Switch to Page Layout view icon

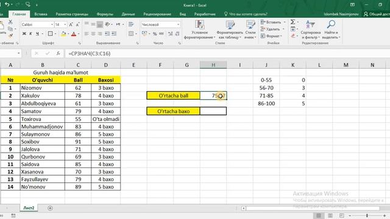pos(330,215)
